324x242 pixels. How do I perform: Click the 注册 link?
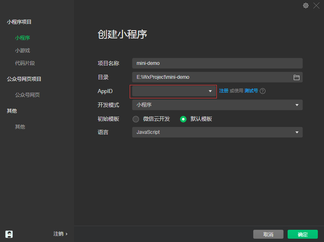(x=224, y=91)
